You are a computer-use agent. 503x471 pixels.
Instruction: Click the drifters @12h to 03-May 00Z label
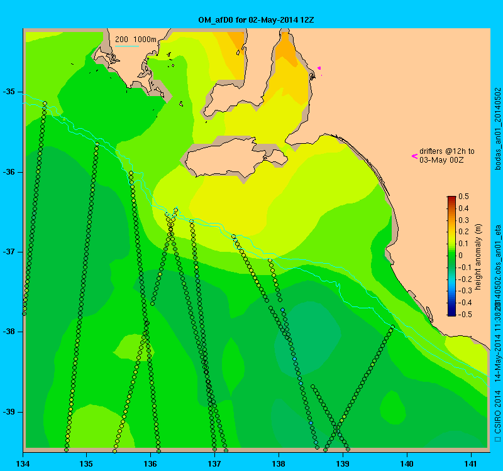pos(446,155)
